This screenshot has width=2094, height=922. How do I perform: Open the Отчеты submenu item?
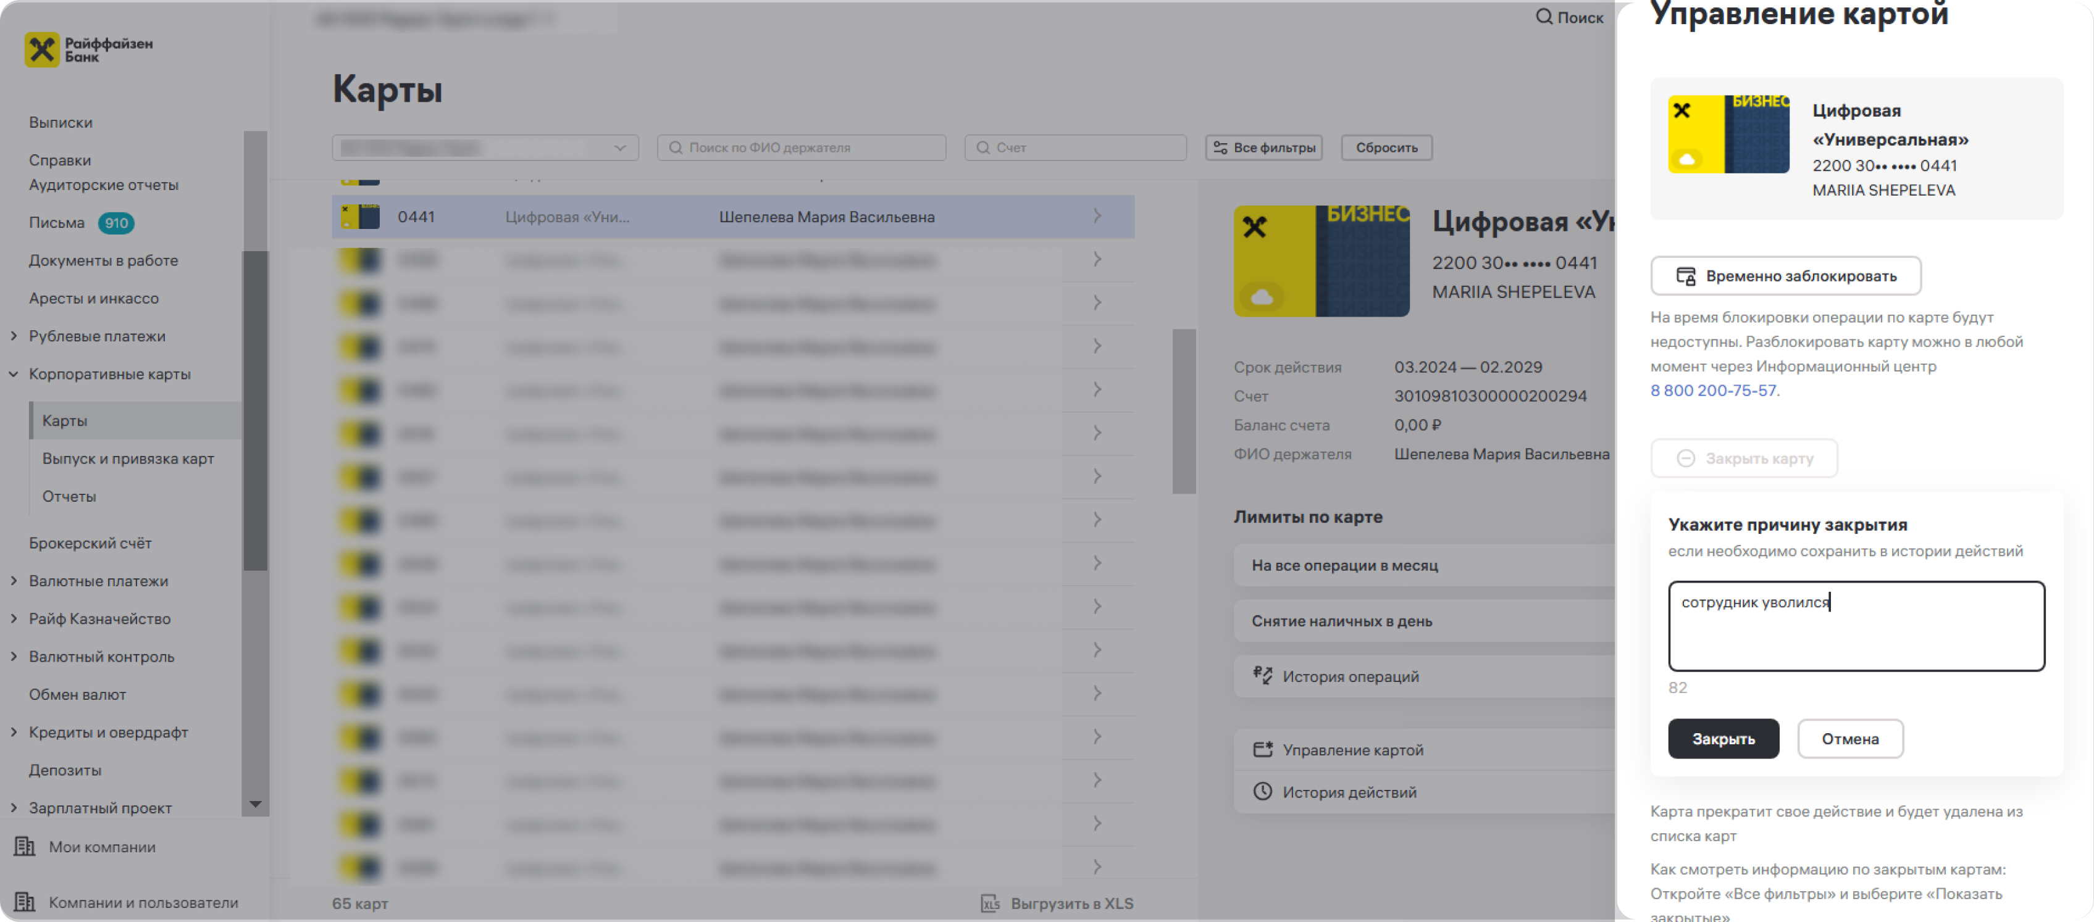(x=69, y=496)
